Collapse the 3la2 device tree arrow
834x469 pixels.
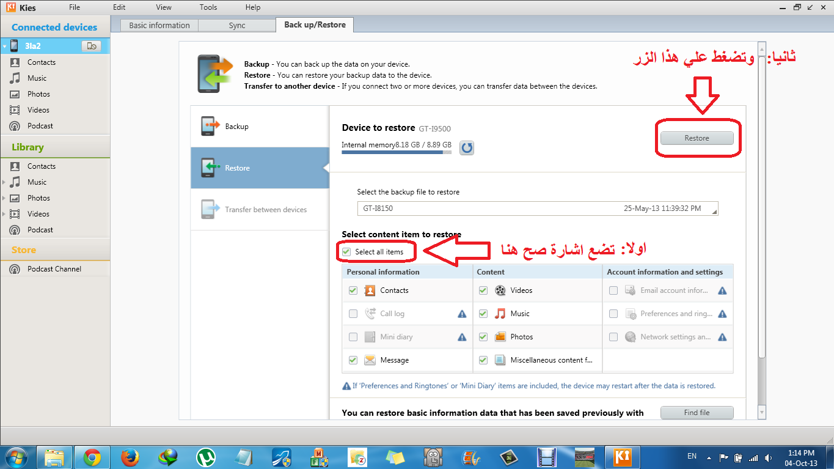click(4, 46)
